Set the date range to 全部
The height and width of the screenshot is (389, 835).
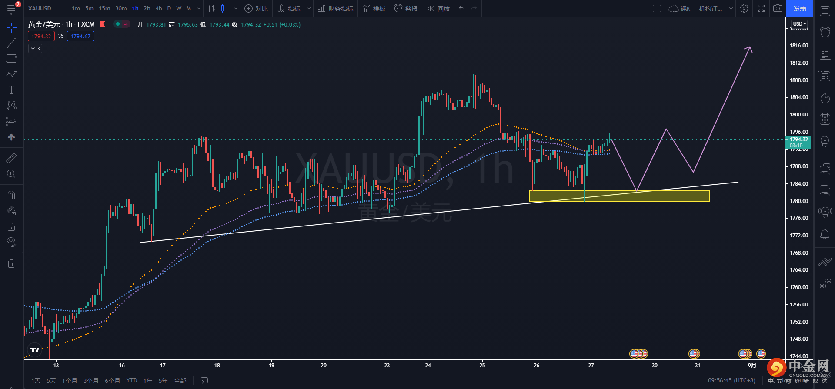(180, 381)
